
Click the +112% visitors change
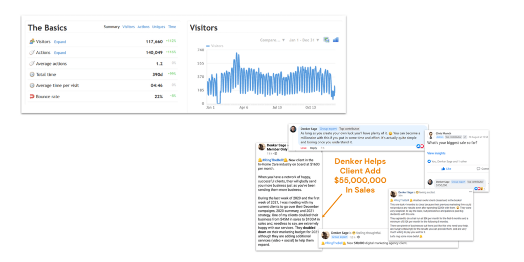pos(171,41)
